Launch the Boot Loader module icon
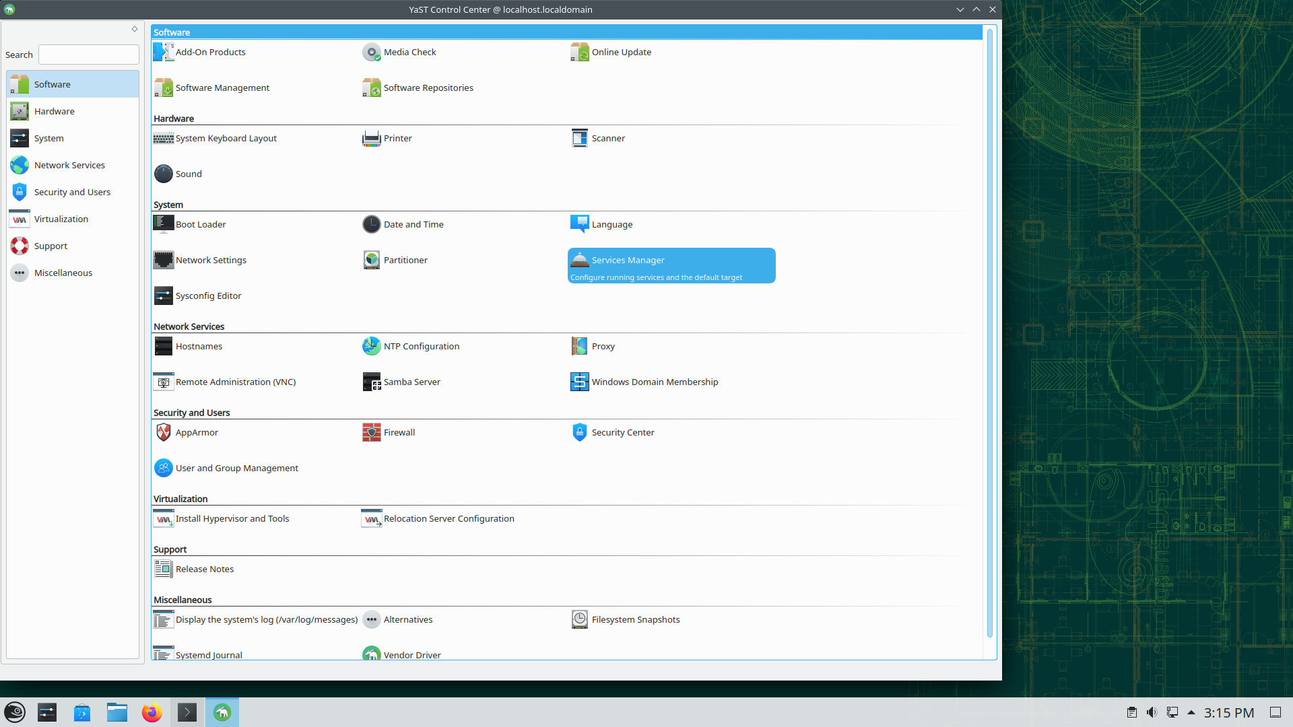Viewport: 1293px width, 727px height. tap(164, 224)
